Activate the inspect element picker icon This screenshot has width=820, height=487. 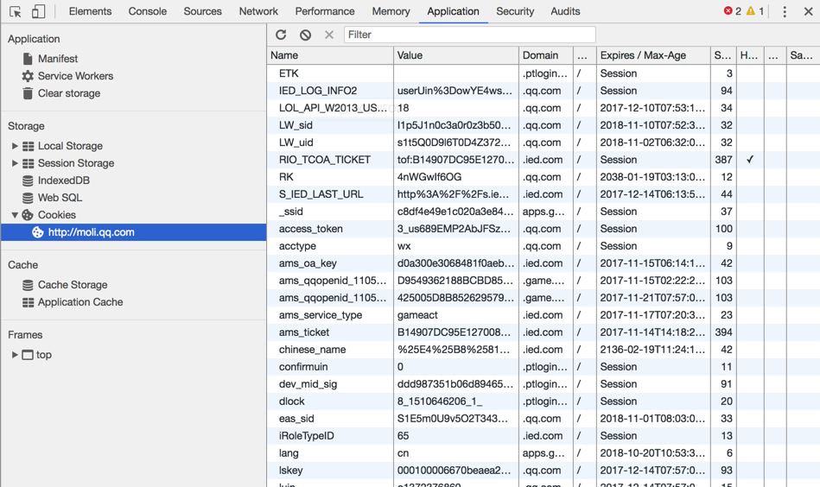[x=16, y=11]
